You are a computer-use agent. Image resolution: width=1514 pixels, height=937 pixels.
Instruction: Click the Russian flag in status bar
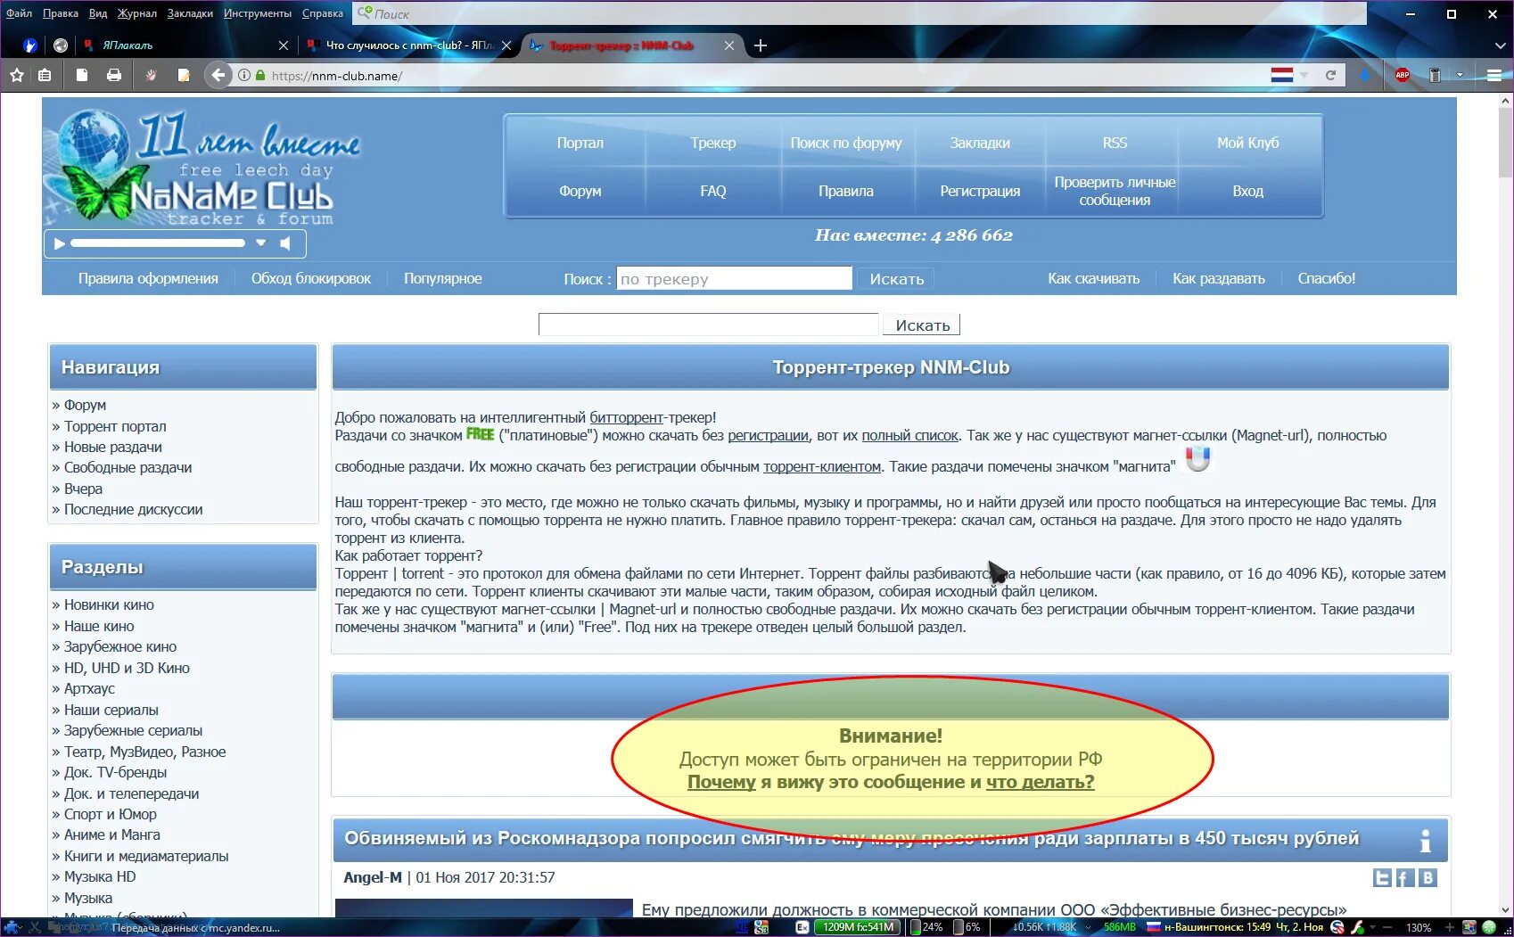pyautogui.click(x=1154, y=927)
